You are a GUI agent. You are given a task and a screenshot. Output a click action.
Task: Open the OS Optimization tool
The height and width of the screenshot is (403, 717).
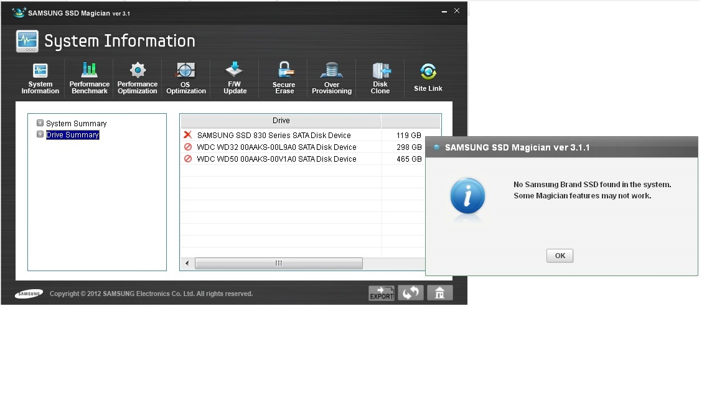click(185, 78)
